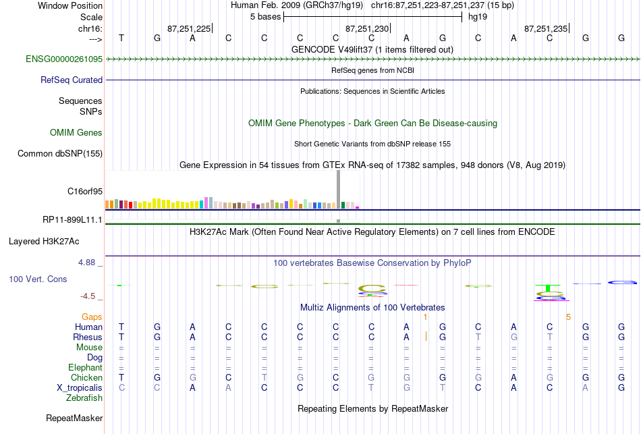Click the 100 vertebrates Basewise Conservation title
Screen dimensions: 641x434
372,263
